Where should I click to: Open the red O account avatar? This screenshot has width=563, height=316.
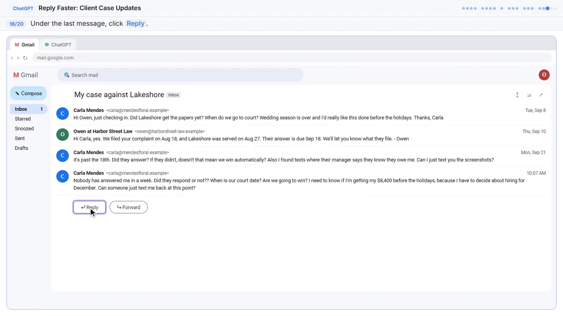tap(544, 75)
